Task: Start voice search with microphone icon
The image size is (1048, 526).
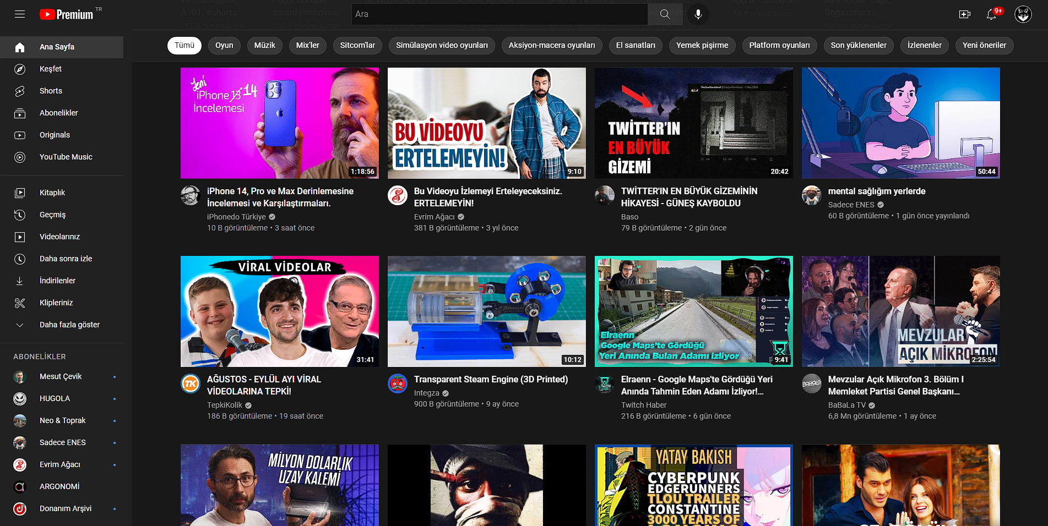Action: [x=698, y=14]
